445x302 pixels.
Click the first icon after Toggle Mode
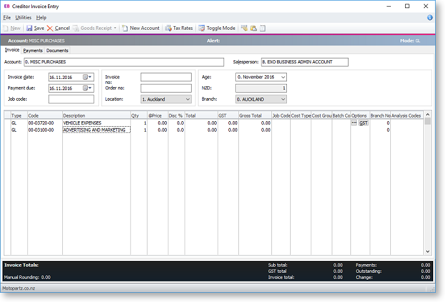(244, 28)
